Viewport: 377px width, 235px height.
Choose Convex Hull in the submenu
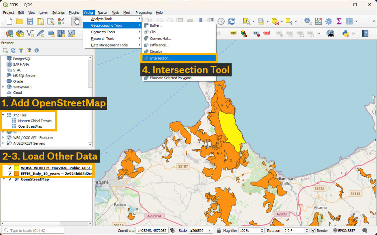pos(179,39)
